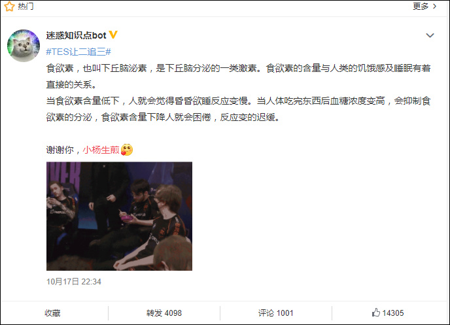Click 转发 4098 to repost
The height and width of the screenshot is (325, 450).
(x=164, y=313)
